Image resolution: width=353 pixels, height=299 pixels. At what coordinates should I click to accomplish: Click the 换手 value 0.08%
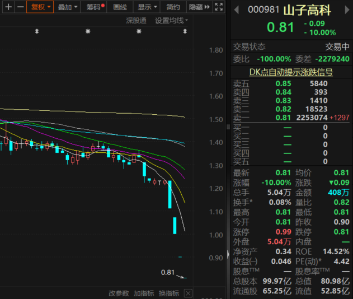[x=280, y=202]
